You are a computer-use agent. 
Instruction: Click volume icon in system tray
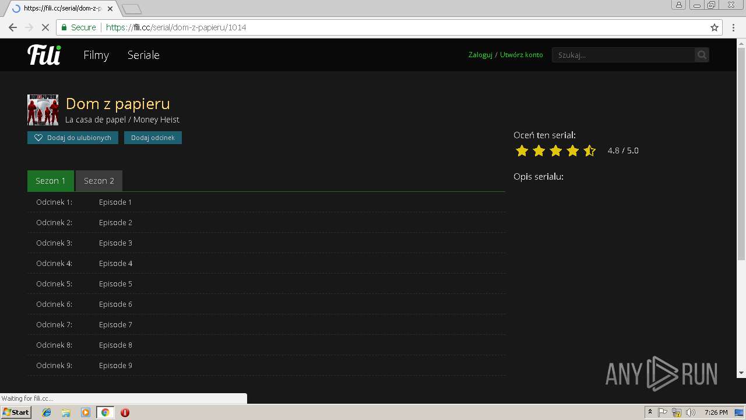[691, 412]
